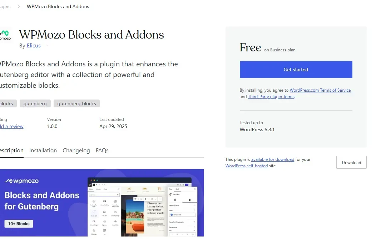
Task: Click the wpmozo logo in the banner
Action: (22, 181)
